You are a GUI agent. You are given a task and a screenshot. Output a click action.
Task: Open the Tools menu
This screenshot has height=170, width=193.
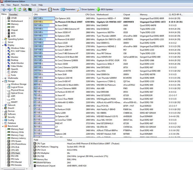34,5
